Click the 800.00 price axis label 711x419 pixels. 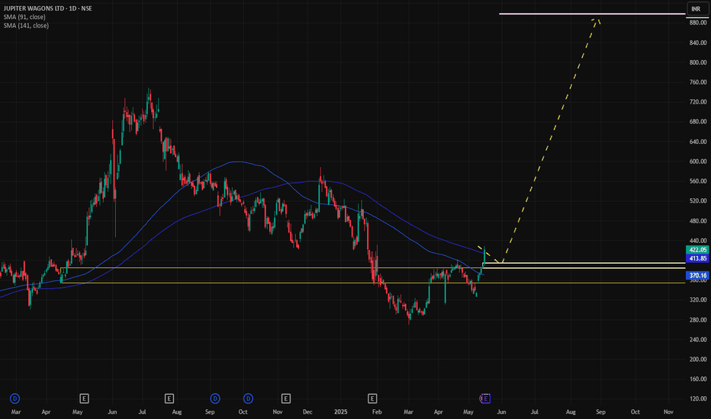698,62
